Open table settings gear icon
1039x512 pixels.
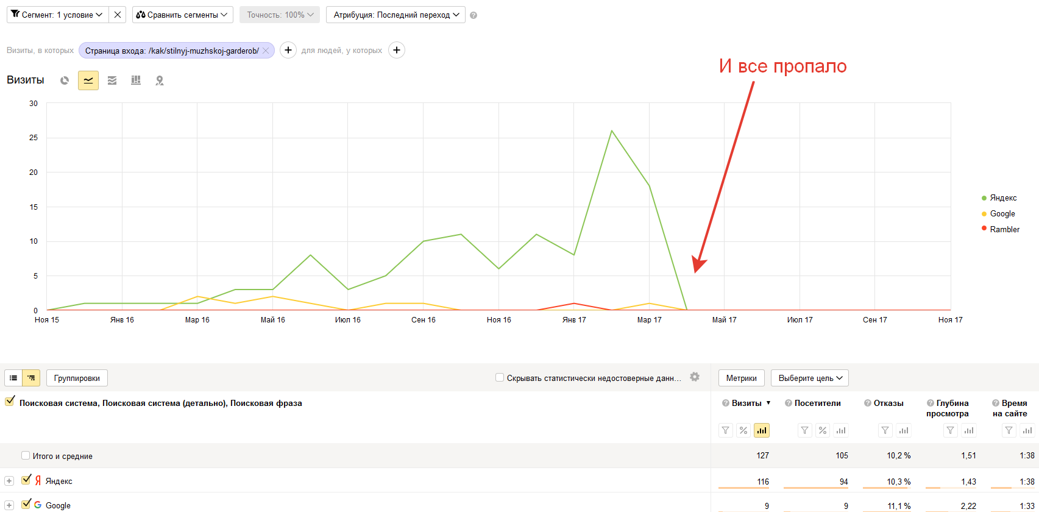[x=695, y=377]
